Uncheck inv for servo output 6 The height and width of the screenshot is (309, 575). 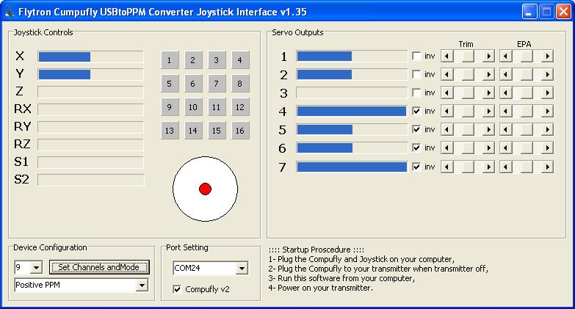(x=416, y=148)
